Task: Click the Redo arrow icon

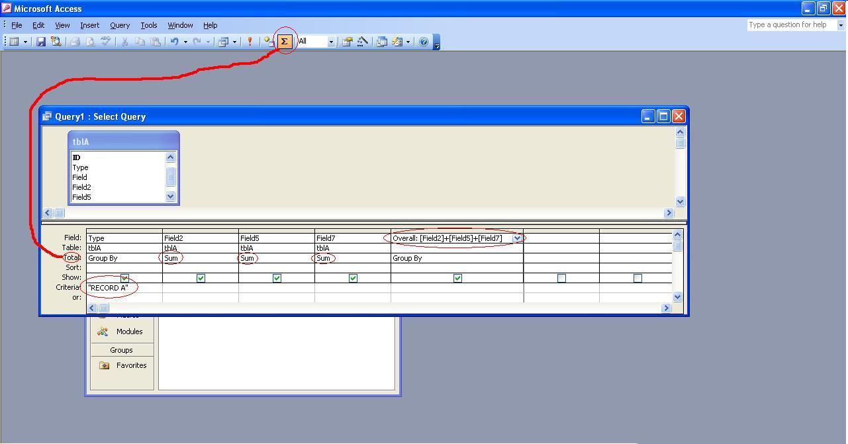Action: [x=197, y=42]
